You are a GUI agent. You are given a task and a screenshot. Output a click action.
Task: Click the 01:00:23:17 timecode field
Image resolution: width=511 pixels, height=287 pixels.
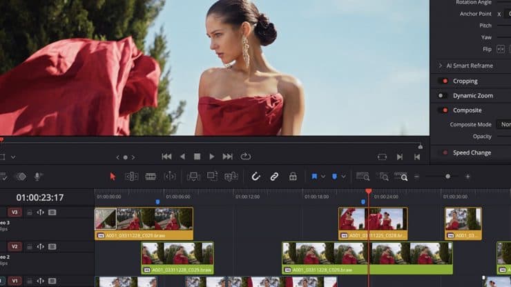coord(40,197)
